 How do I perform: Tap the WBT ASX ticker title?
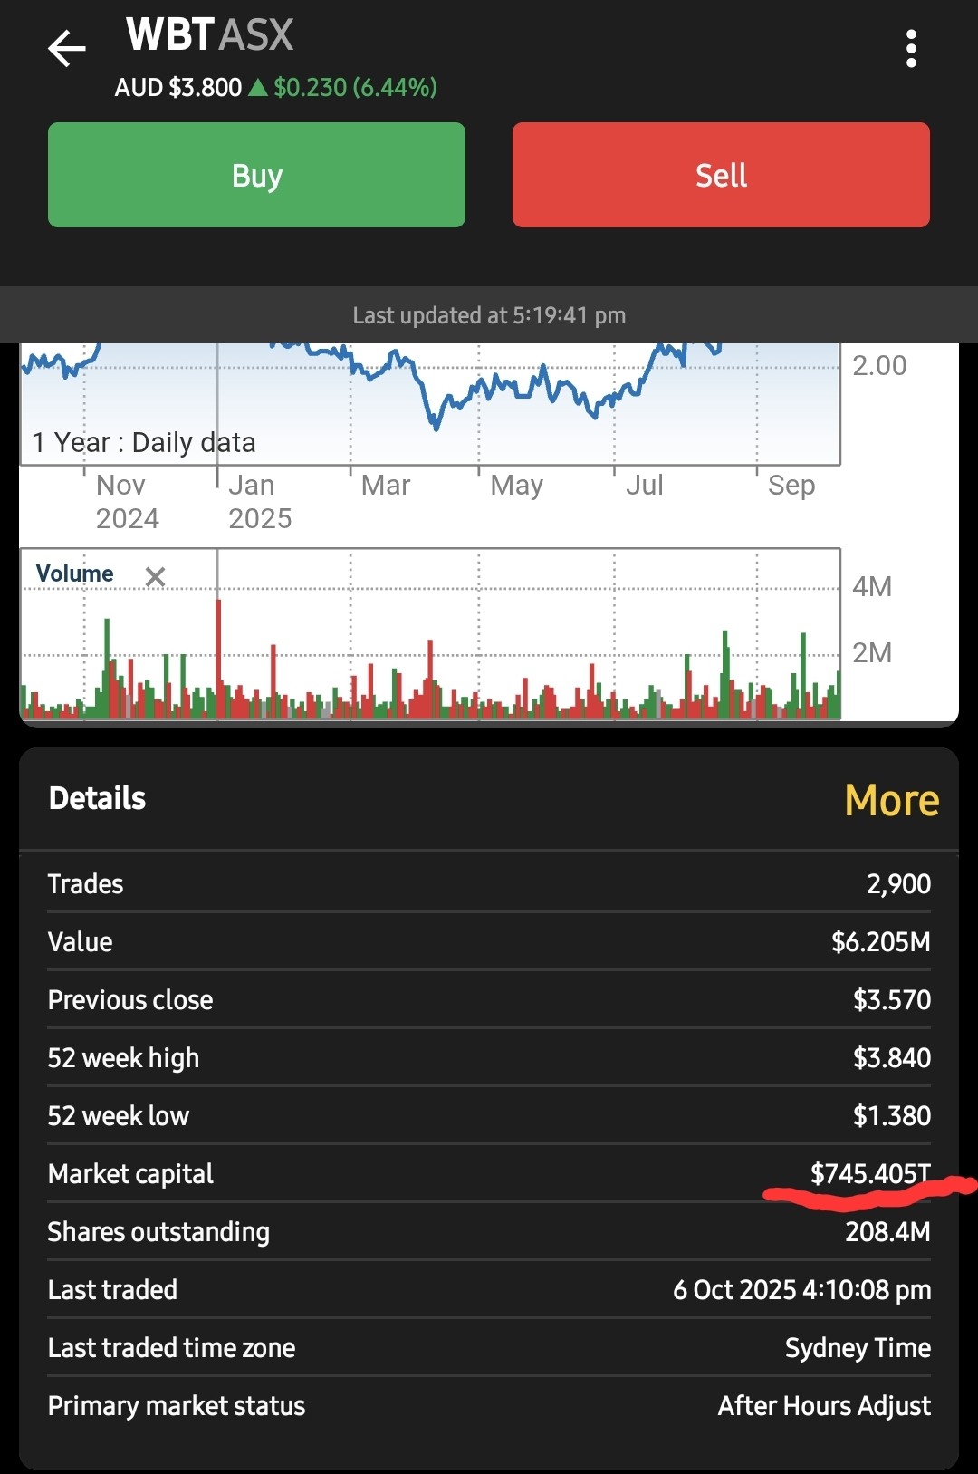click(x=210, y=36)
